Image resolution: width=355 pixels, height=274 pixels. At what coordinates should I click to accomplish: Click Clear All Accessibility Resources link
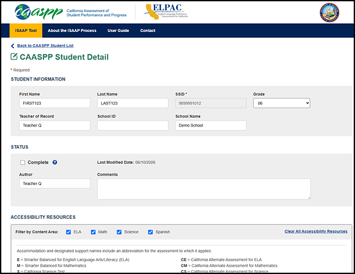tap(316, 231)
